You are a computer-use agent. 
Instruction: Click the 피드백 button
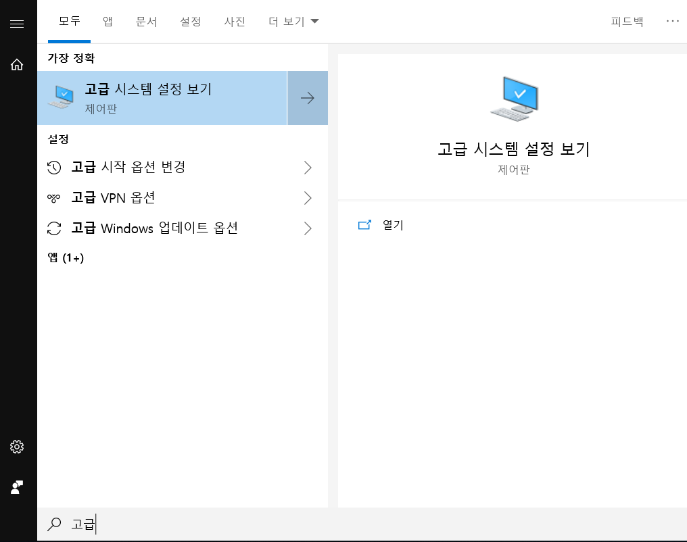(627, 21)
